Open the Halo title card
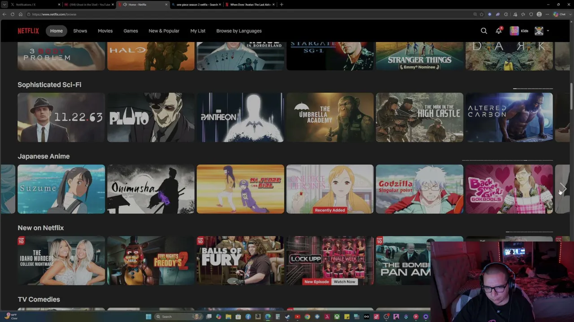The width and height of the screenshot is (574, 322). (151, 56)
